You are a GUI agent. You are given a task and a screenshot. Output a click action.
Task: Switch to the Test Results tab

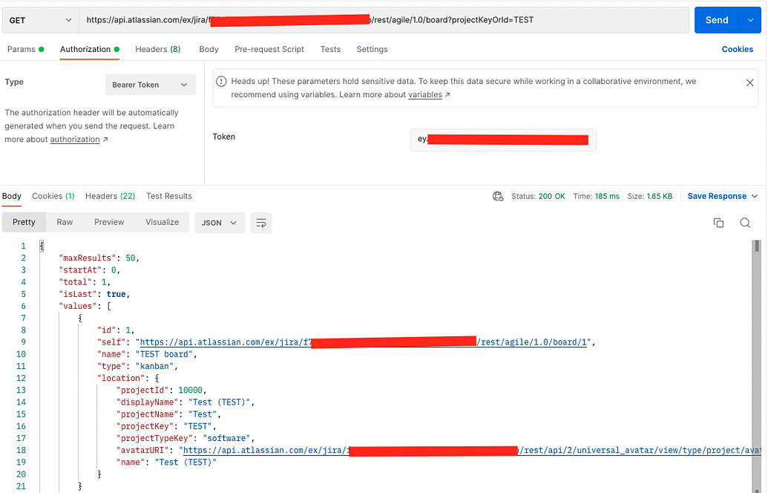pyautogui.click(x=168, y=196)
